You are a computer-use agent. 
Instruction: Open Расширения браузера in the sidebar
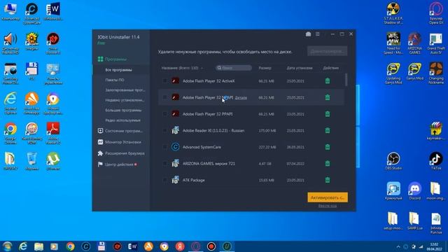tap(125, 153)
